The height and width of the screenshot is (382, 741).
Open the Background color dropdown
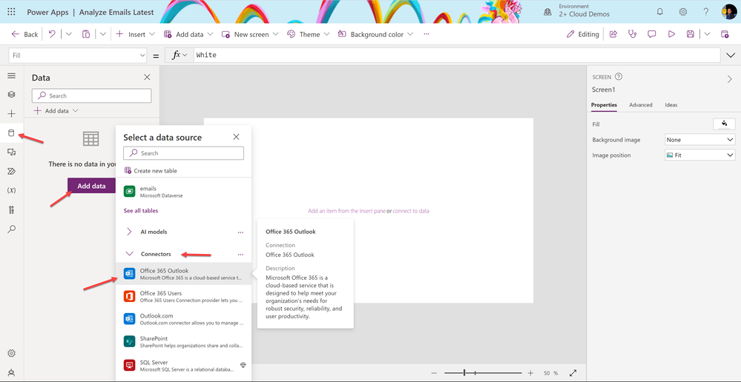tap(376, 34)
